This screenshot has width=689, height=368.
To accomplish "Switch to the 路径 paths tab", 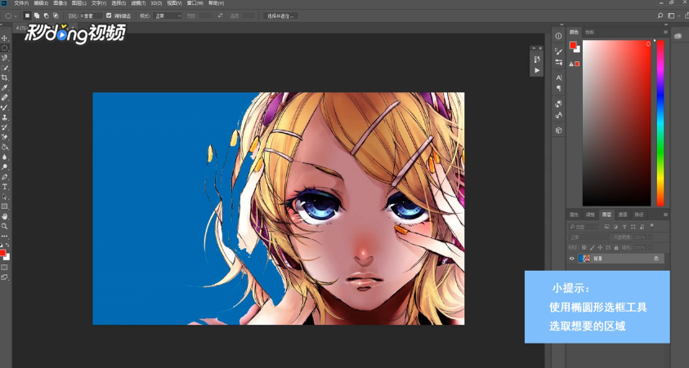I will 638,215.
